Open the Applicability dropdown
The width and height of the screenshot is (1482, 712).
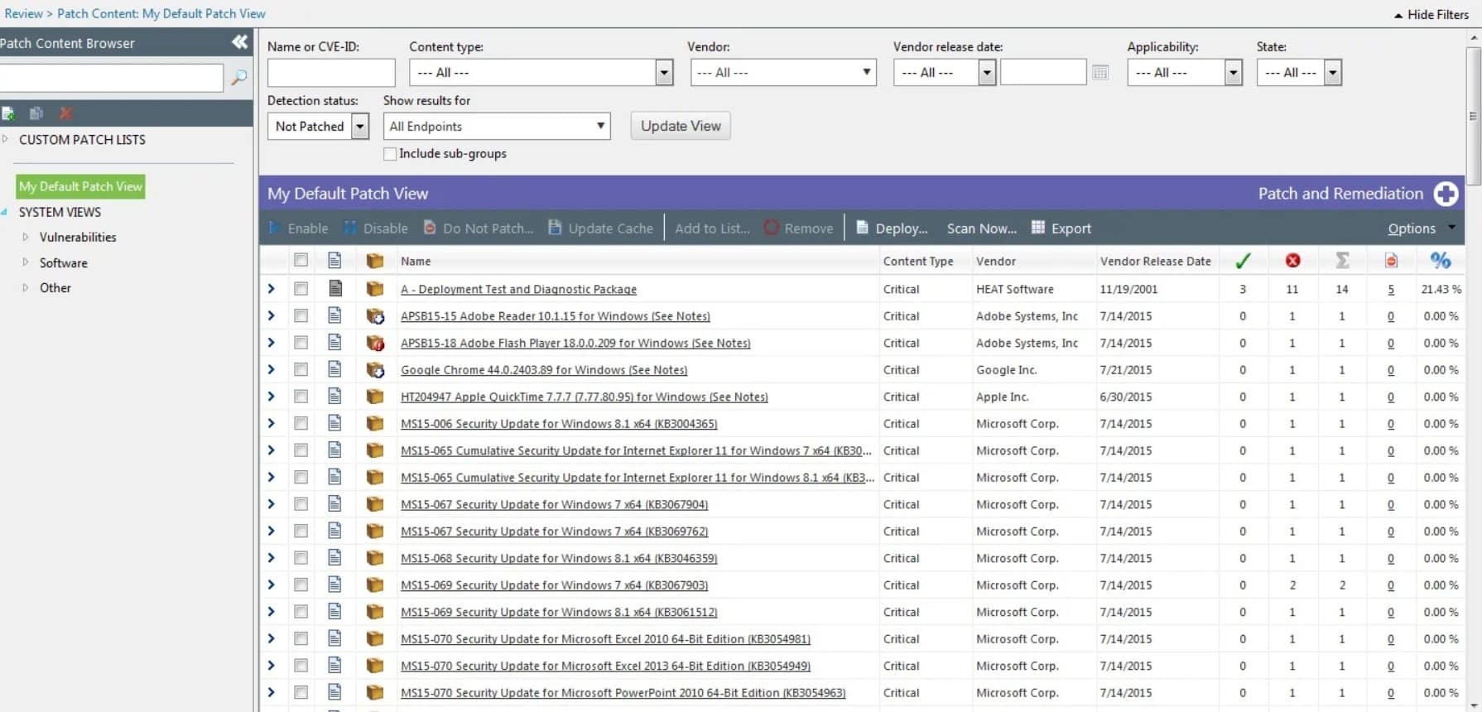pos(1185,73)
